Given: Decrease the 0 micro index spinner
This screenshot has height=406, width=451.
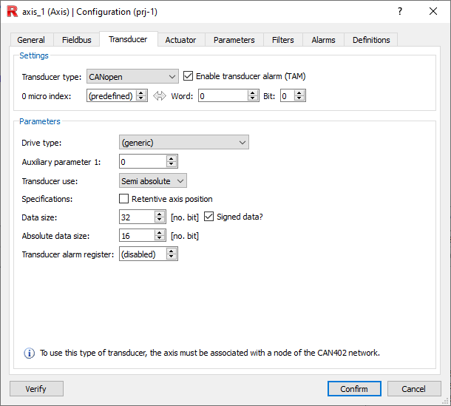Looking at the screenshot, I should (x=141, y=98).
